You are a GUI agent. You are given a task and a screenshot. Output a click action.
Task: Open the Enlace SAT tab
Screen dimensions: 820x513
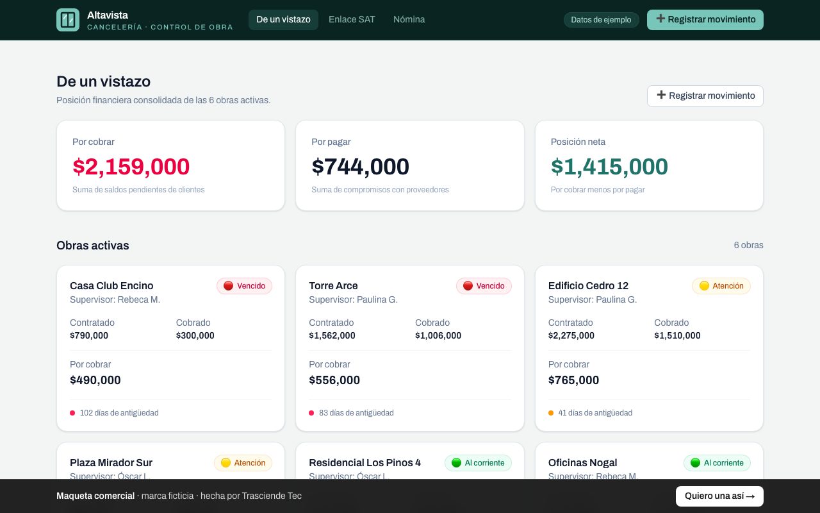352,20
